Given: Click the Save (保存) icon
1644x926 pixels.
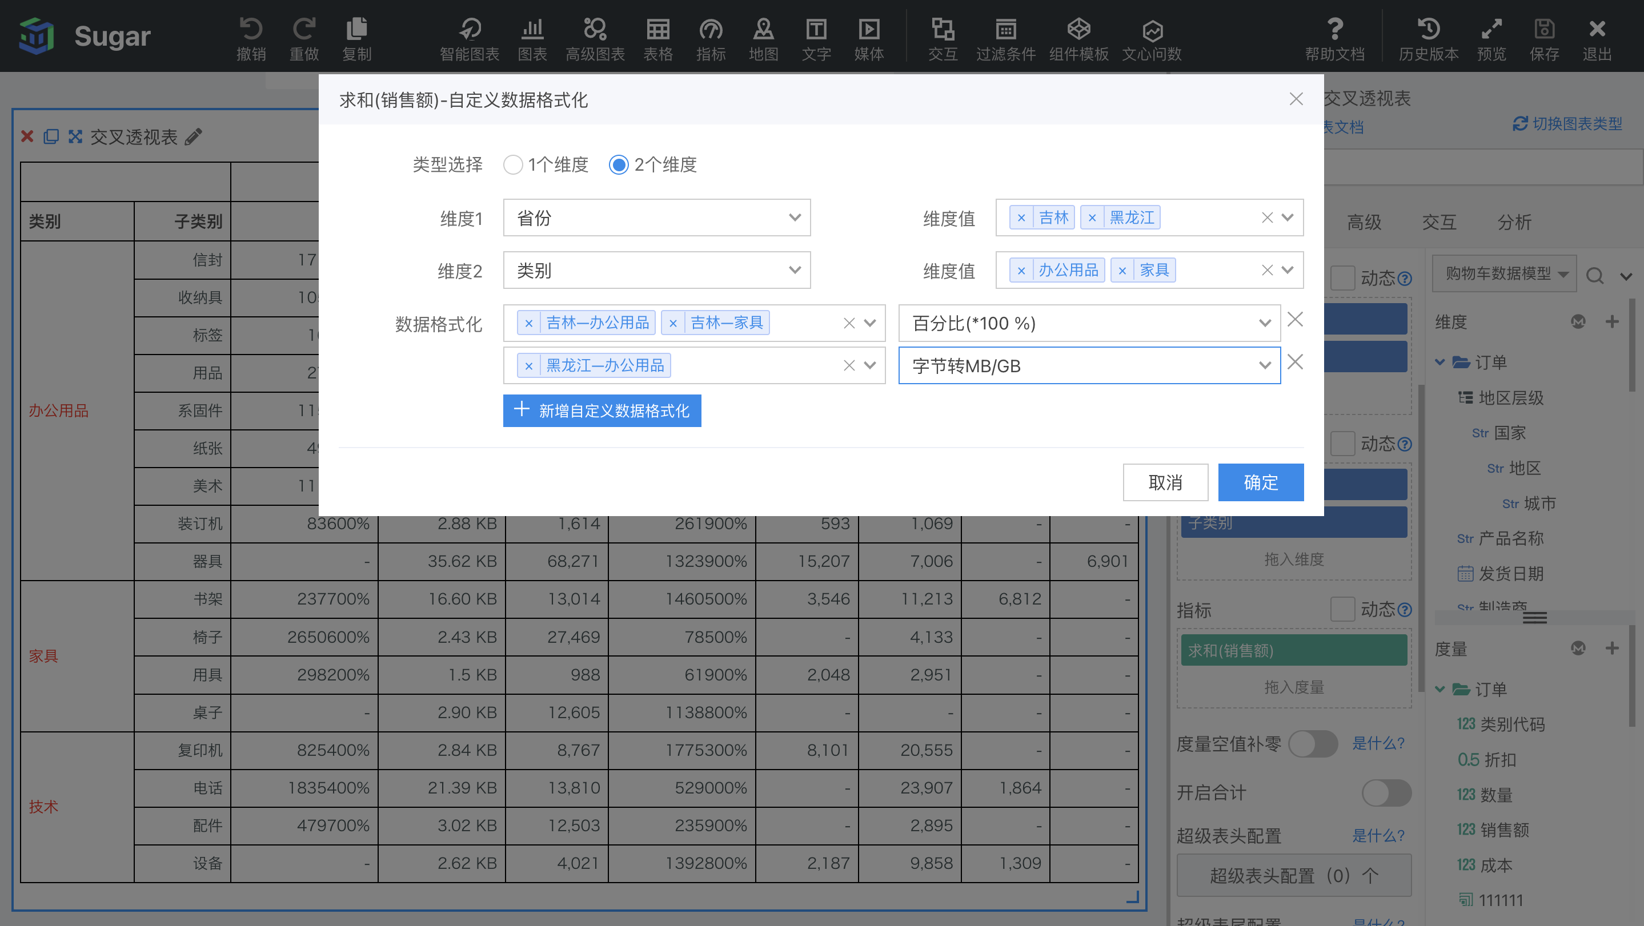Looking at the screenshot, I should pos(1545,38).
